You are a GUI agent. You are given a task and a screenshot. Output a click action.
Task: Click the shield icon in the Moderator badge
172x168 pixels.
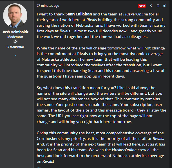(8, 47)
